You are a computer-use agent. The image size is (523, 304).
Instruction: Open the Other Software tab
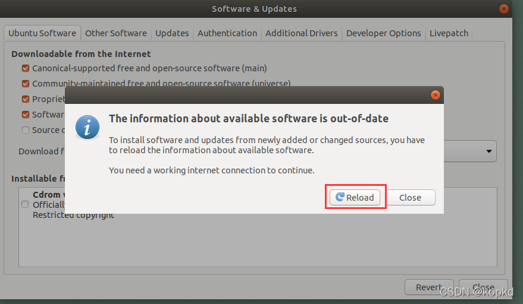click(116, 33)
